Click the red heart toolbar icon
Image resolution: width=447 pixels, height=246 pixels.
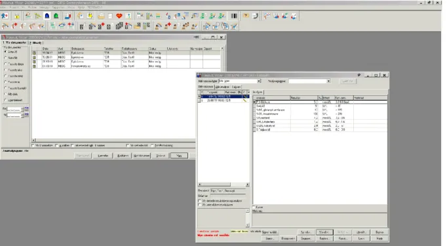point(119,16)
